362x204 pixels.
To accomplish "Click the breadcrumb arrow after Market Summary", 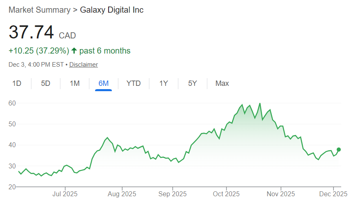I will coord(75,10).
